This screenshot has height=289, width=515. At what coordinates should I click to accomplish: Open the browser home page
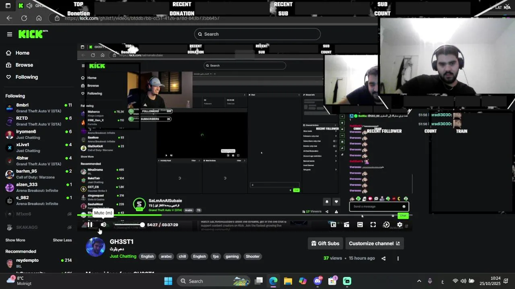(x=39, y=18)
